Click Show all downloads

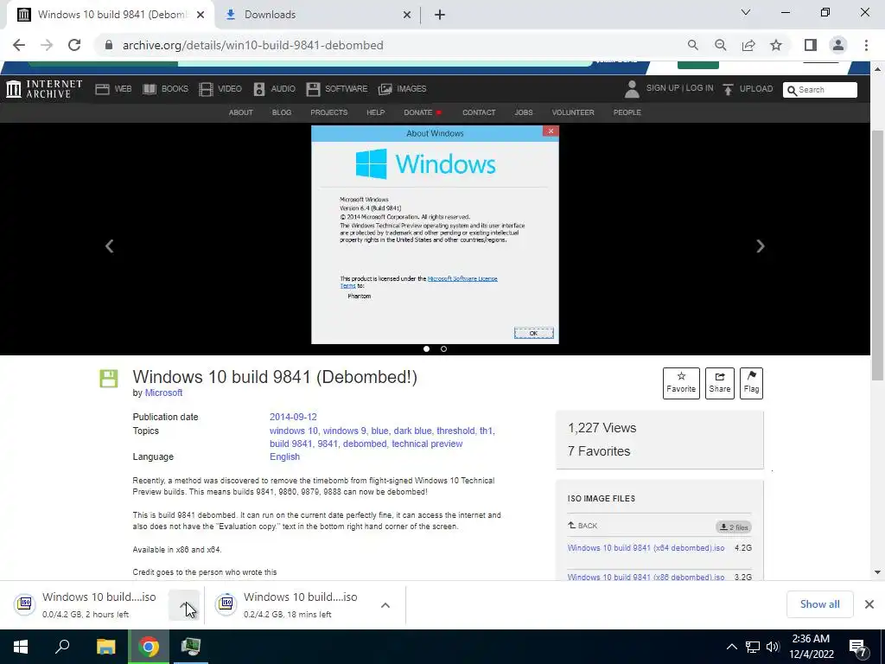point(819,604)
